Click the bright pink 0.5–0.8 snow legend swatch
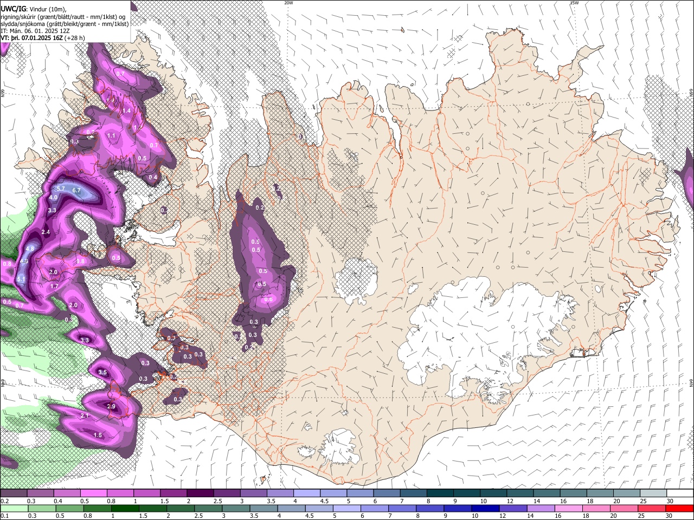694x520 pixels. [93, 493]
